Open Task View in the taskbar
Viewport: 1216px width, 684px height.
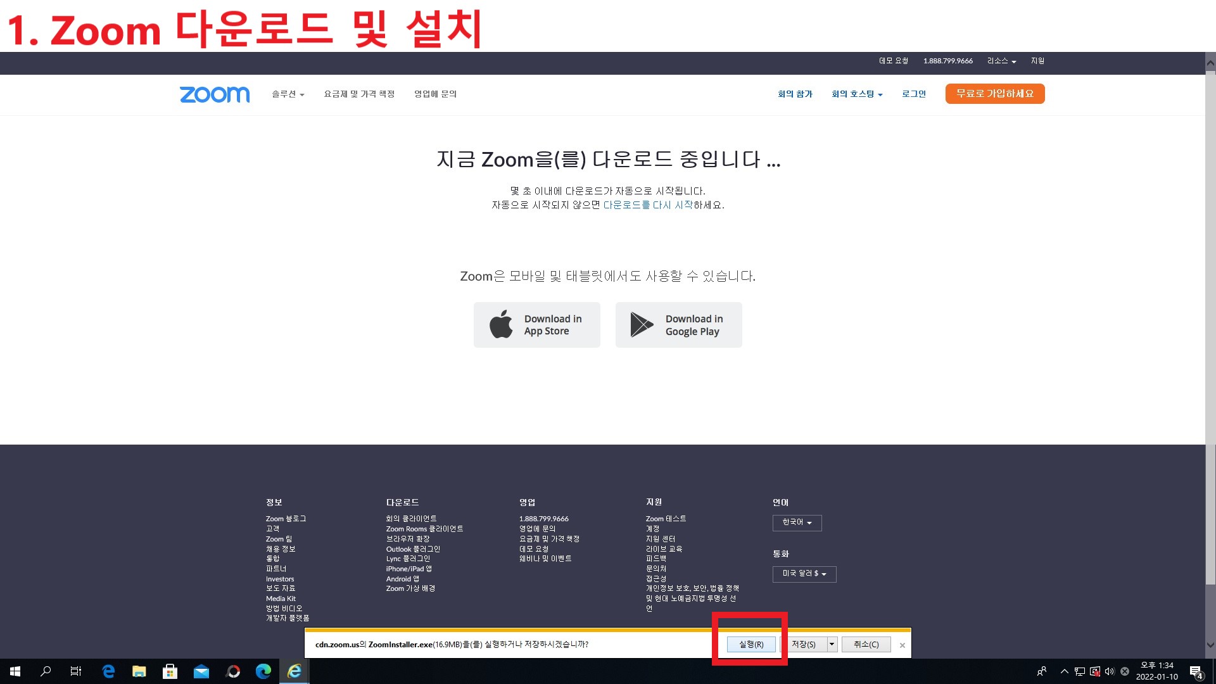(76, 671)
